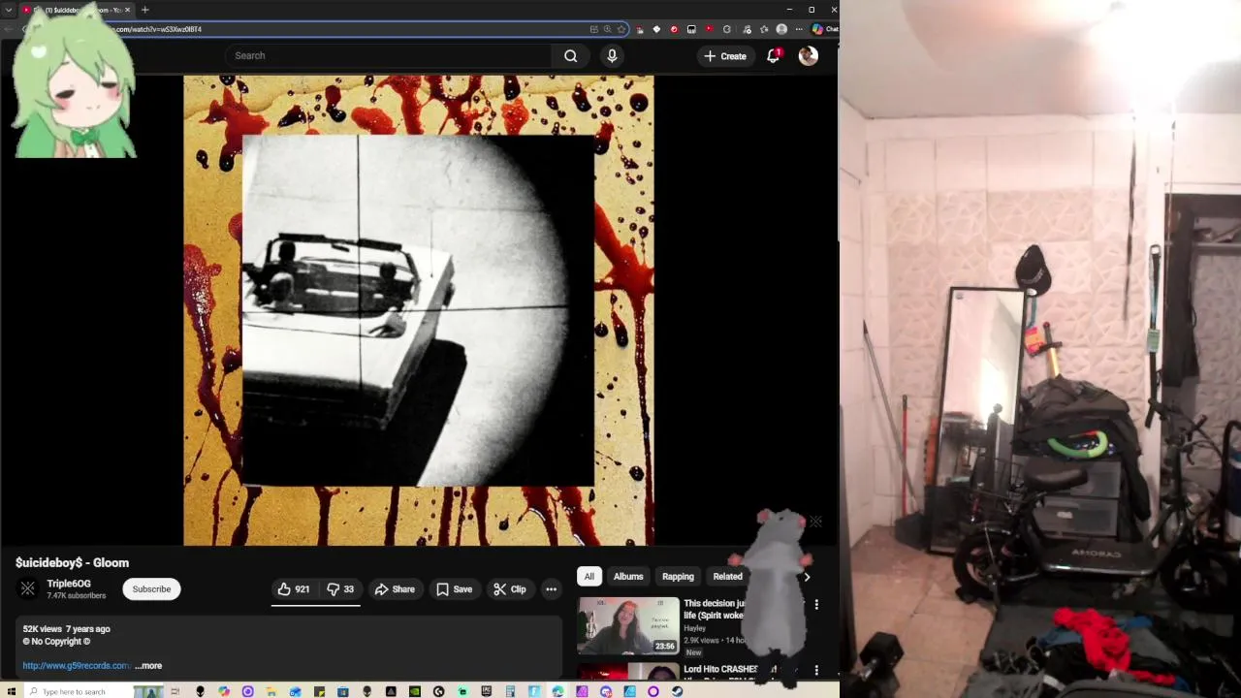Save the video to a playlist
This screenshot has width=1241, height=698.
[x=454, y=588]
